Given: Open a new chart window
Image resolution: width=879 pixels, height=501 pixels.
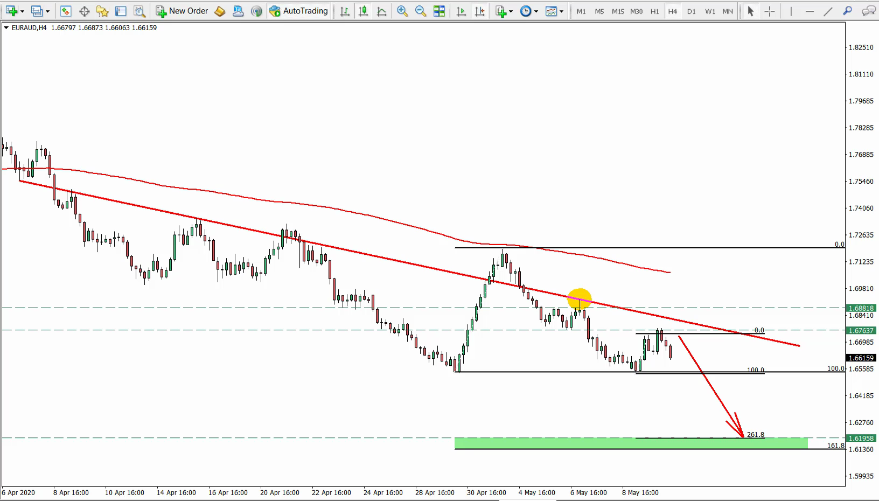Looking at the screenshot, I should 11,11.
